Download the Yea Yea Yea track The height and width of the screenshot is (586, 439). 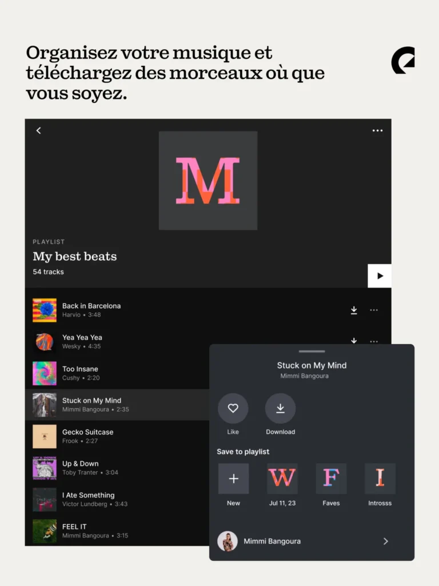(x=354, y=341)
